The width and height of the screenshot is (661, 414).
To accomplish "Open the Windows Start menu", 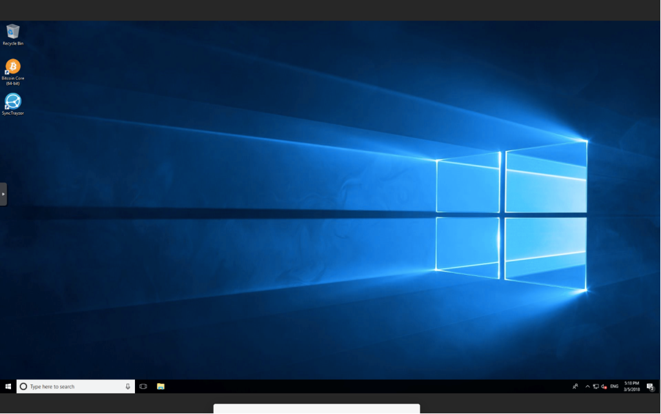I will [8, 387].
